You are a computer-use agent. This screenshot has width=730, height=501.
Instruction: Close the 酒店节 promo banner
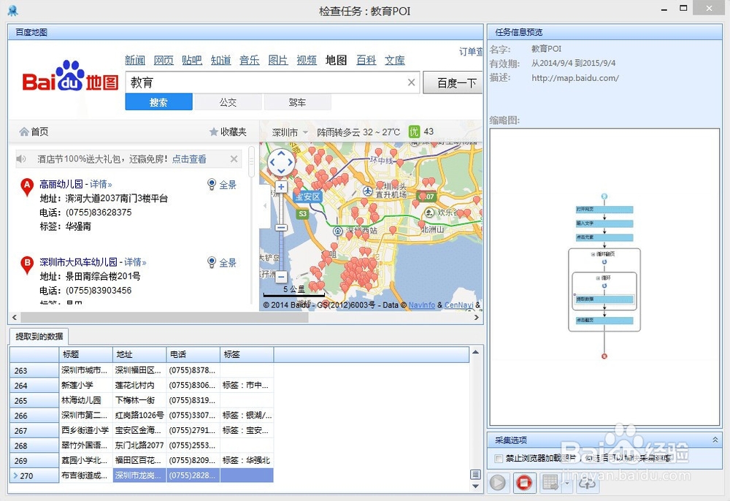(x=234, y=159)
